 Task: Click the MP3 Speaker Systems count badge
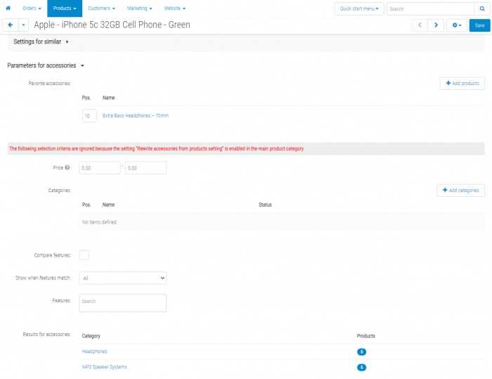tap(361, 367)
